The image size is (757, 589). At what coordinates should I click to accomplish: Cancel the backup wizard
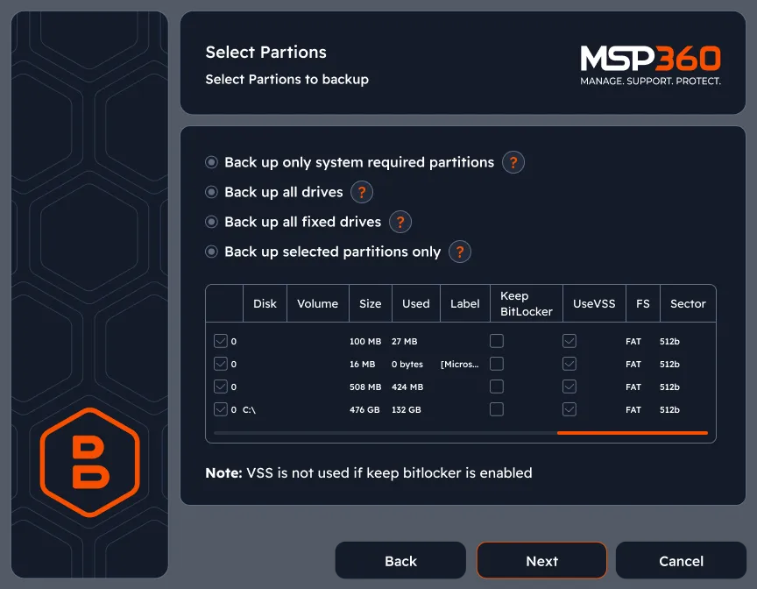pos(681,561)
